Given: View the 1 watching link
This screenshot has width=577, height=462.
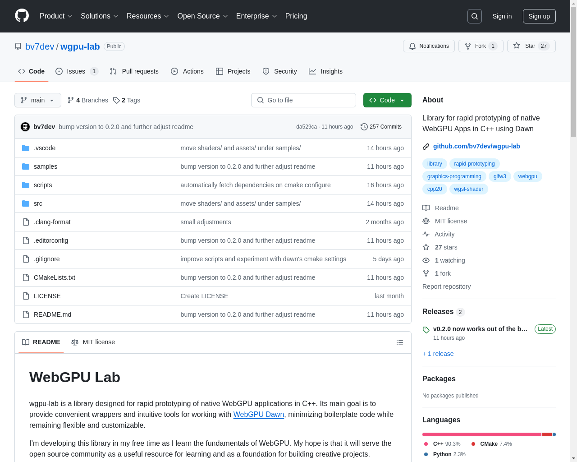Looking at the screenshot, I should click(x=444, y=260).
